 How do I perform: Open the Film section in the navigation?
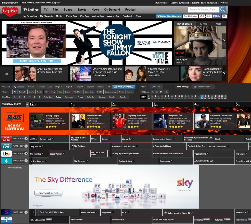(x=55, y=10)
